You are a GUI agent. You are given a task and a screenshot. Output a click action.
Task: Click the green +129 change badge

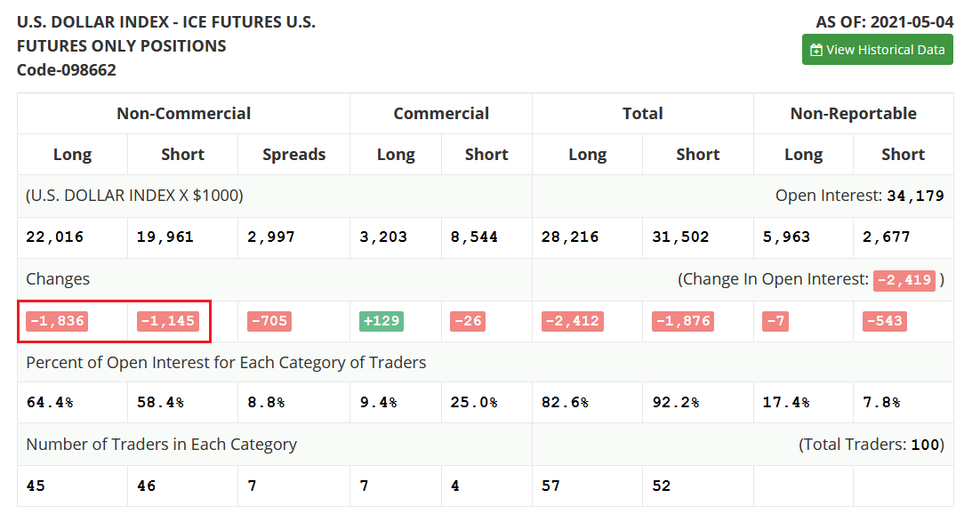tap(382, 321)
